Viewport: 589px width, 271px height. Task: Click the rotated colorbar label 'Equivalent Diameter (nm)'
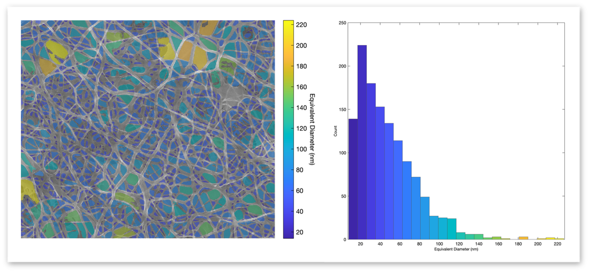312,129
